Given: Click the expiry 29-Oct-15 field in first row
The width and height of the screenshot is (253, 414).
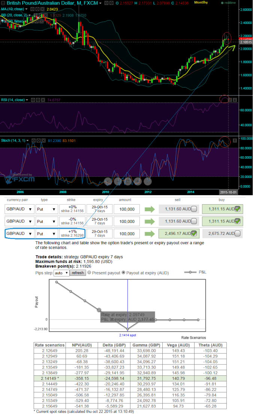Looking at the screenshot, I should click(x=100, y=209).
